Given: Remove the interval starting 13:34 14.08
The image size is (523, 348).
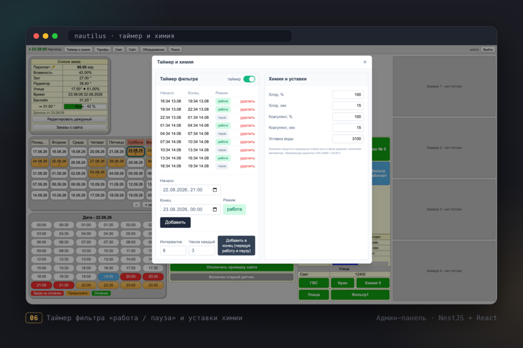Looking at the screenshot, I should click(x=248, y=158).
